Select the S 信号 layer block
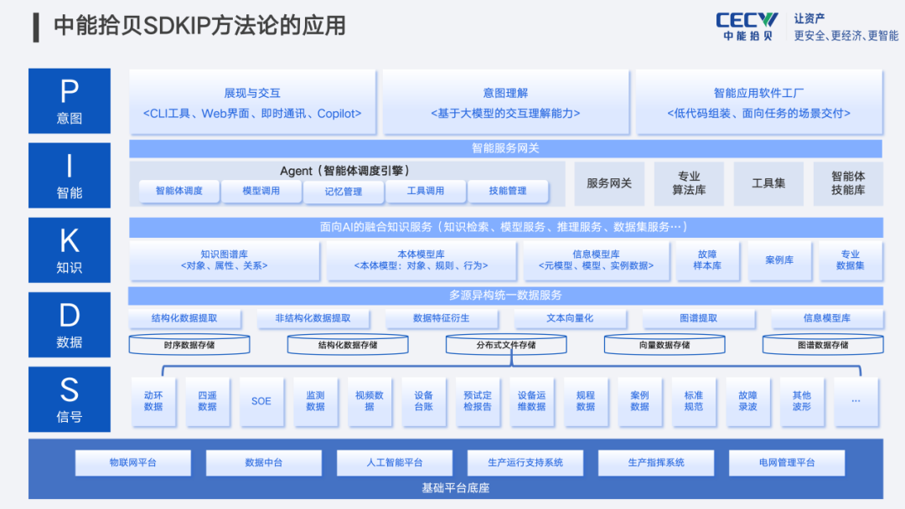The width and height of the screenshot is (905, 509). point(70,398)
